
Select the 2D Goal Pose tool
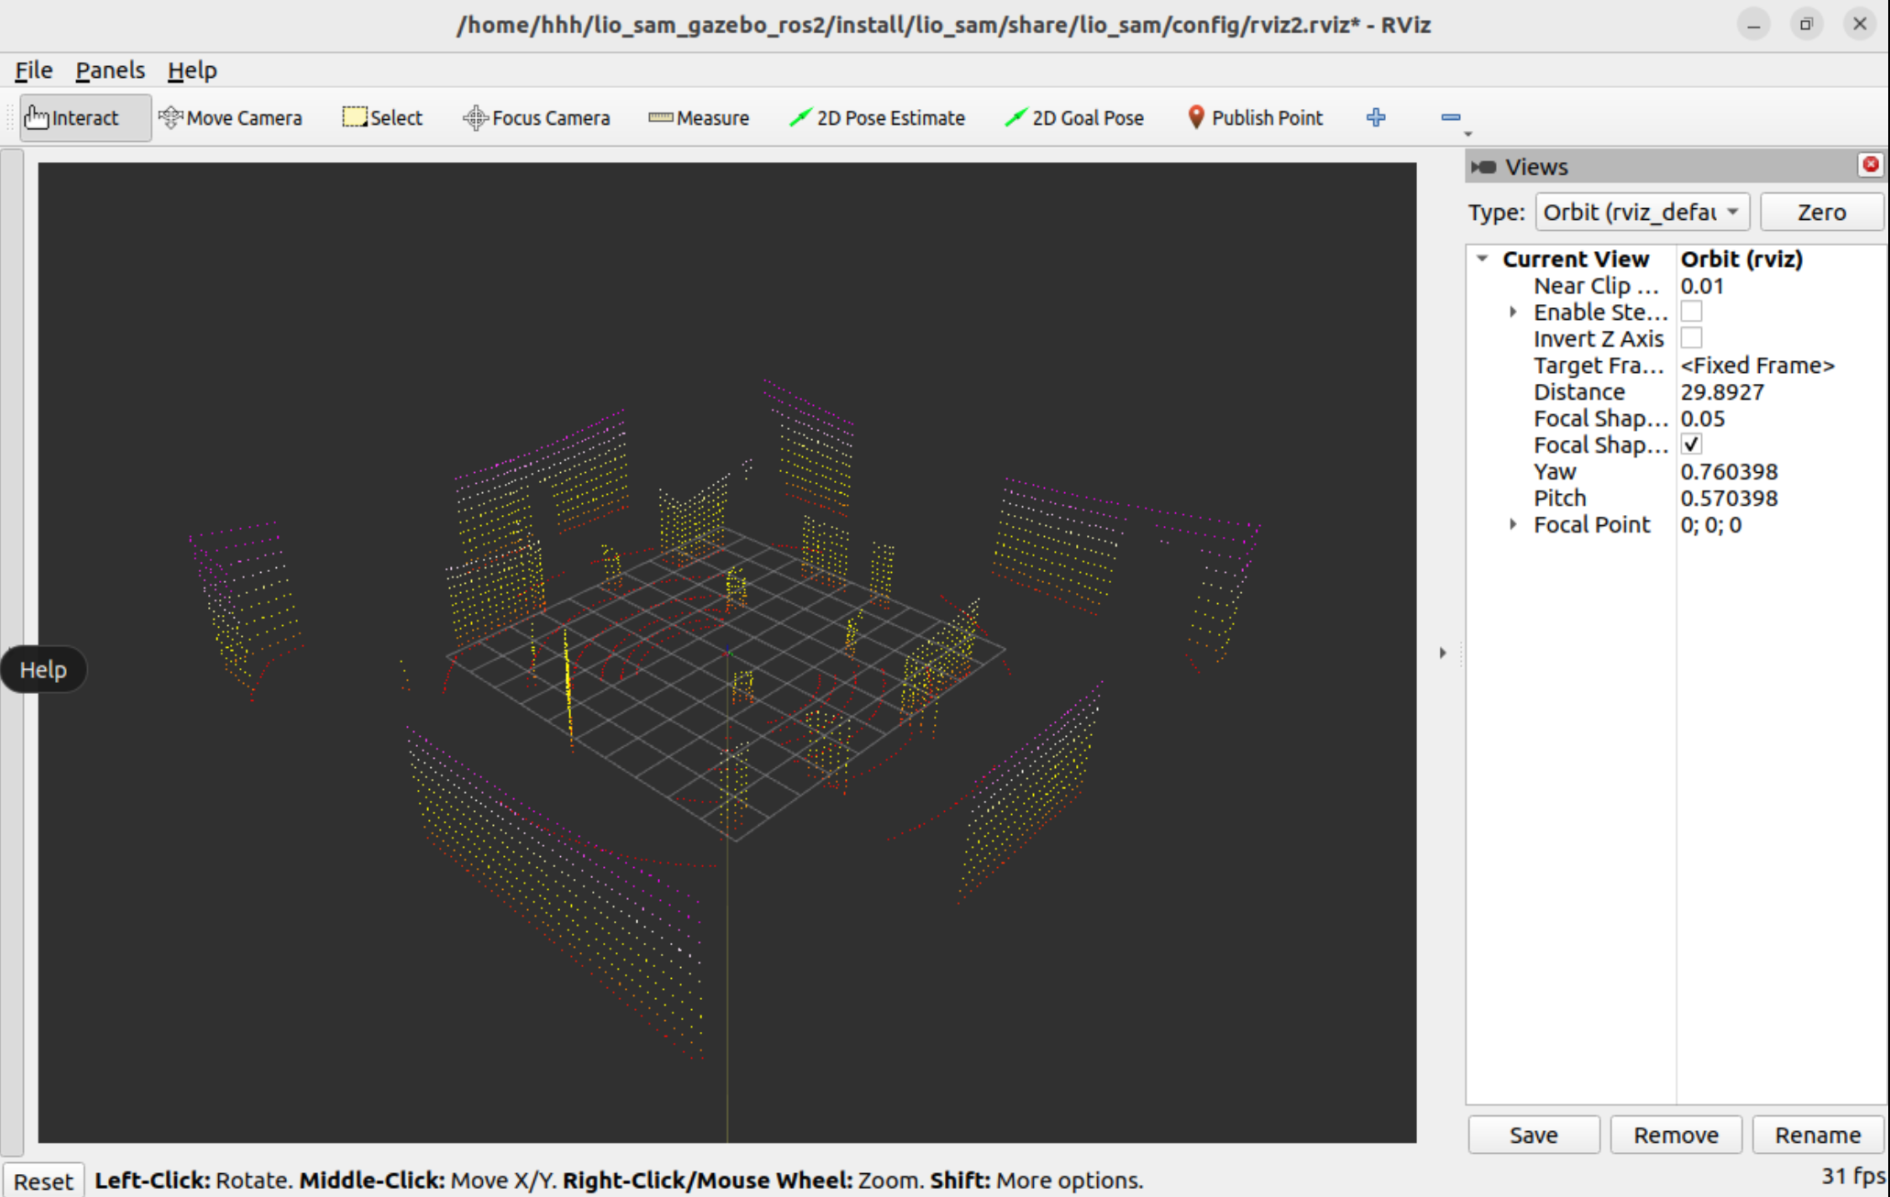click(1074, 118)
